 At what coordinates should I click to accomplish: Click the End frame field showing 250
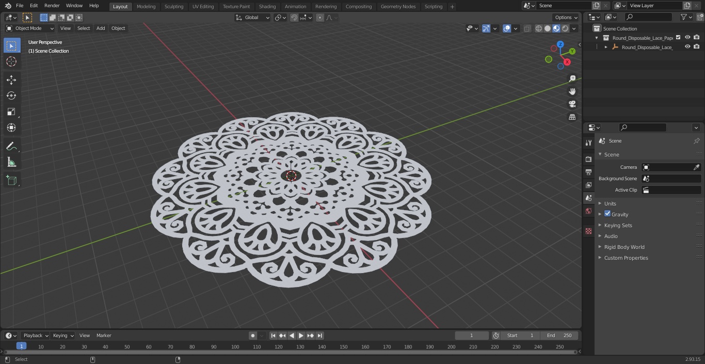coord(559,336)
